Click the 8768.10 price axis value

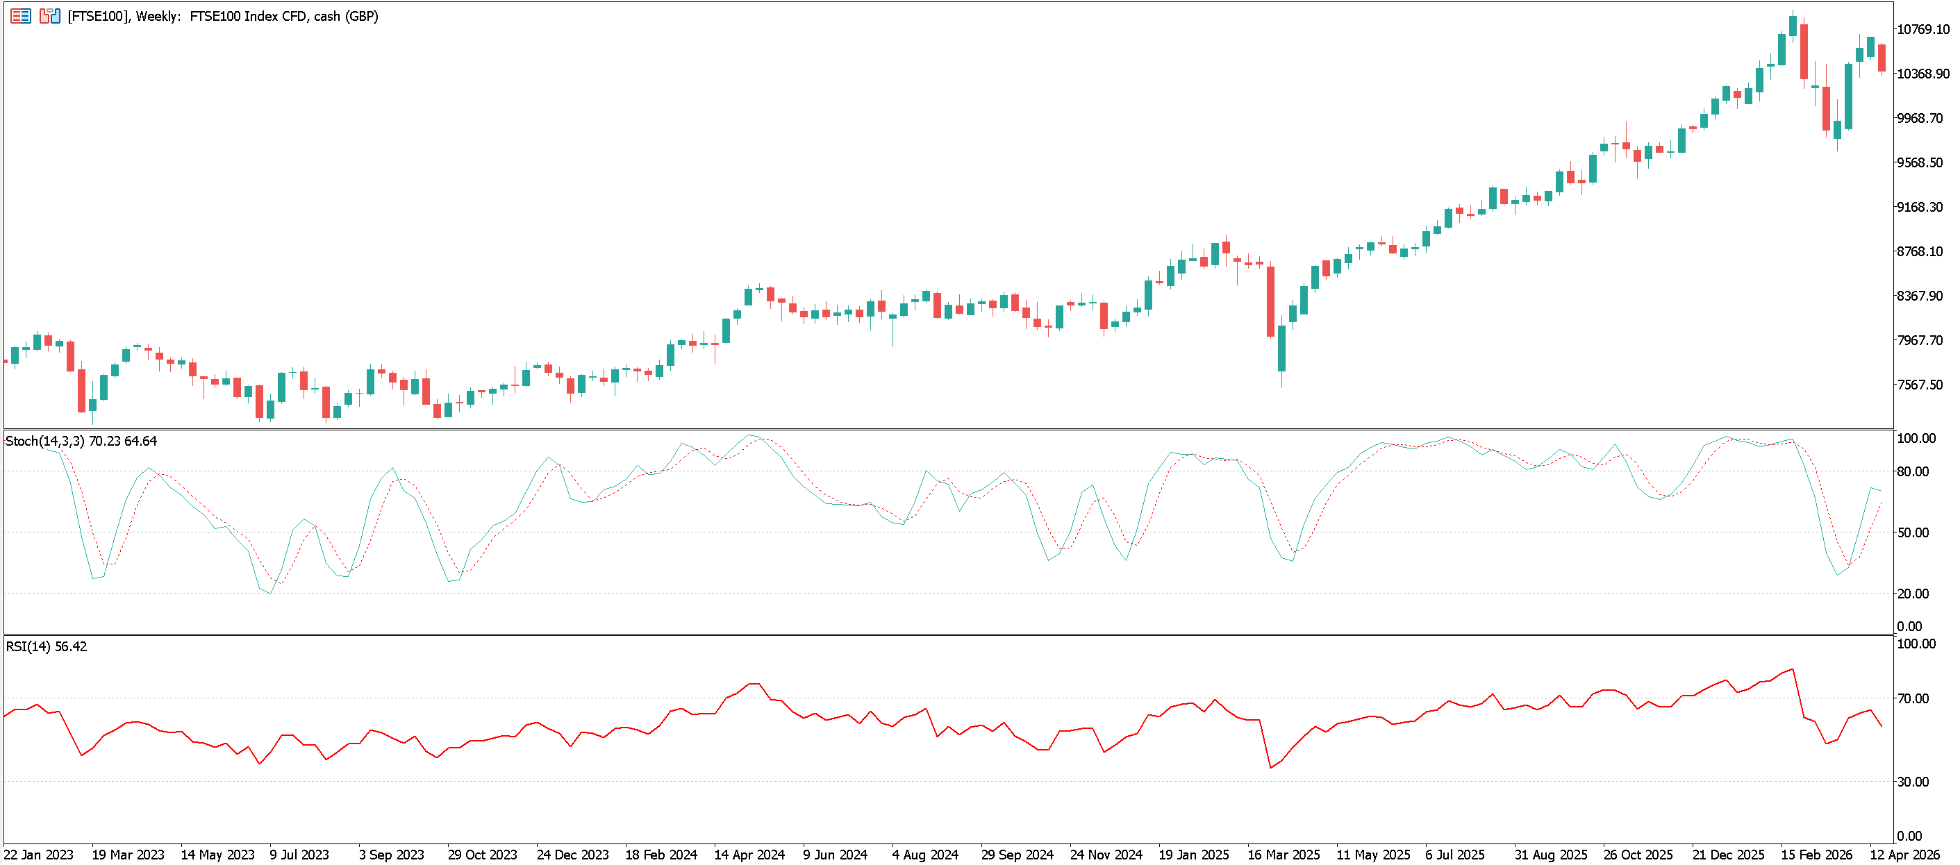(1920, 252)
